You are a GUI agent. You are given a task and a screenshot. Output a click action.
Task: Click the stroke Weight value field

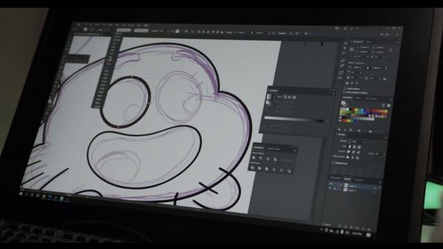tap(356, 141)
